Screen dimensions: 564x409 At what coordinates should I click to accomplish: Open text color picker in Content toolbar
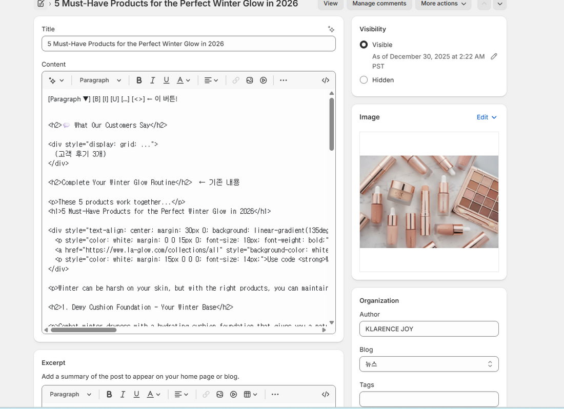click(x=183, y=80)
